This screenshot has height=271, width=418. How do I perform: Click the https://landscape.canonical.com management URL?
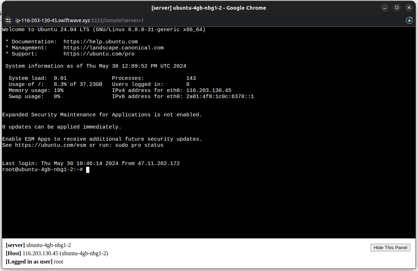[x=114, y=48]
